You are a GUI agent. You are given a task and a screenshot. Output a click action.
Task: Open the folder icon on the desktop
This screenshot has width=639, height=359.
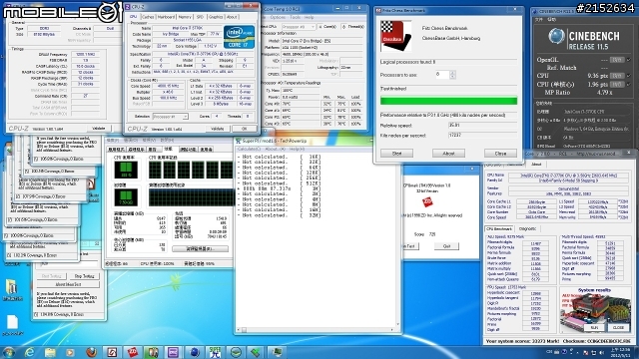point(11,287)
